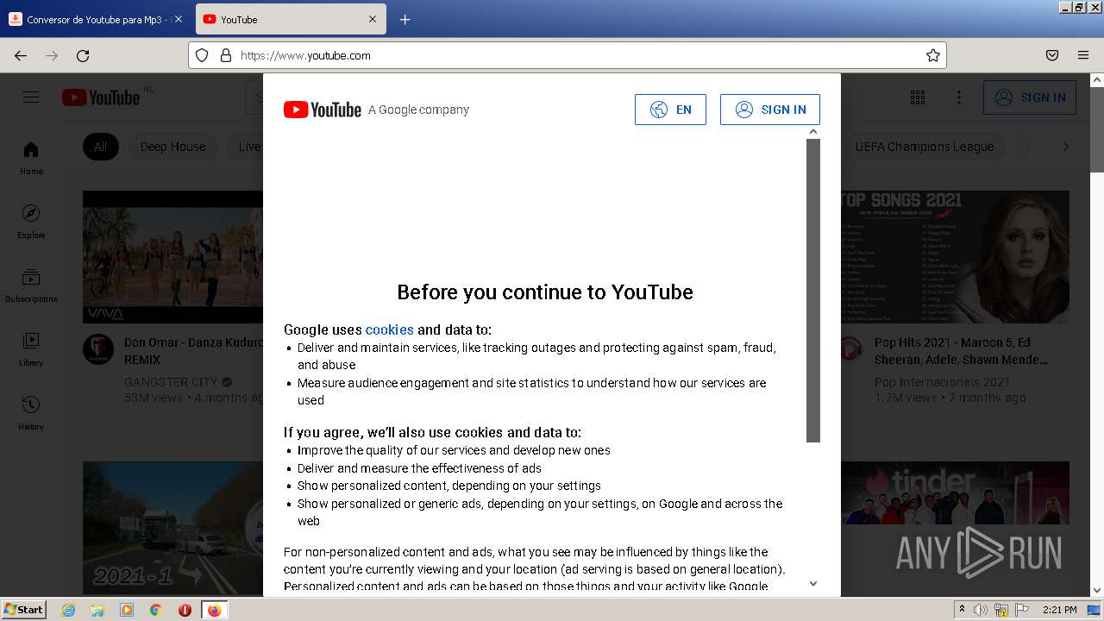Open the Pop Internacionais 2021 channel
Viewport: 1104px width, 621px height.
(942, 381)
